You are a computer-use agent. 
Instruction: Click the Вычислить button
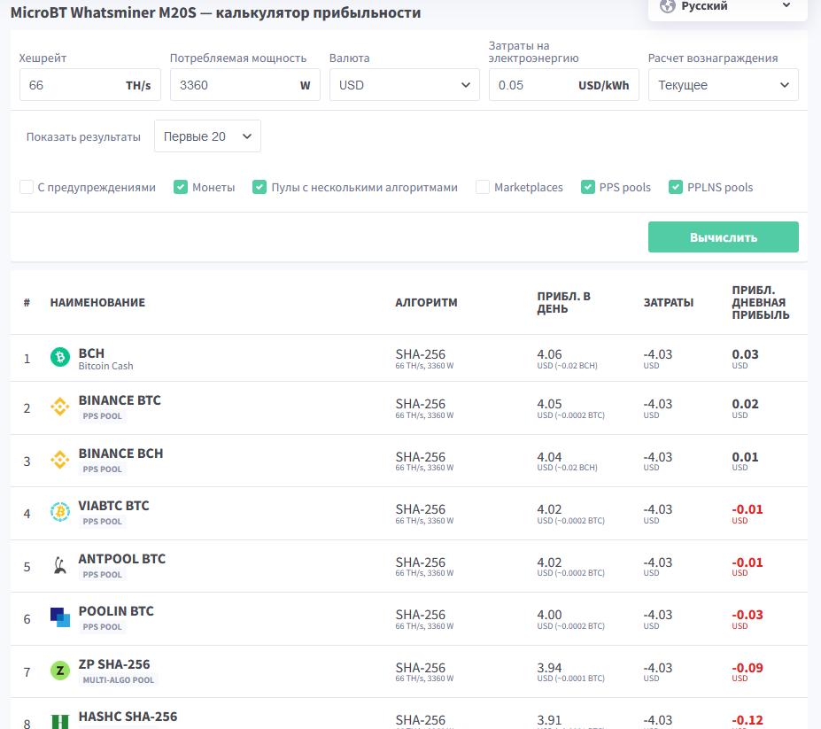[723, 237]
